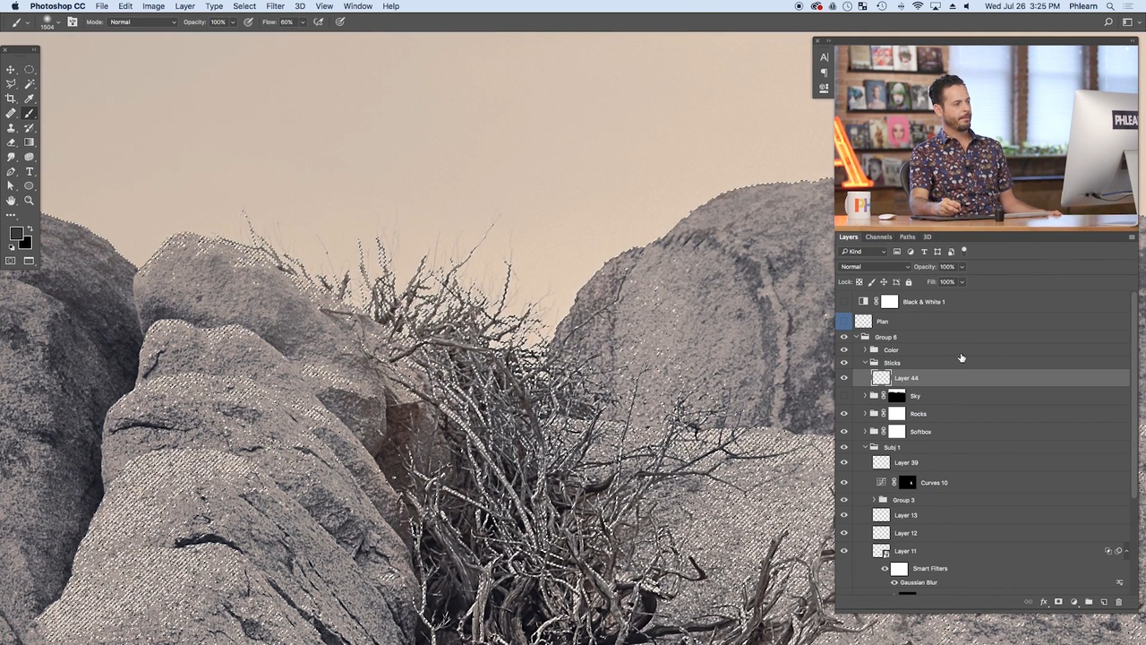Swap foreground and background colors
This screenshot has width=1146, height=645.
[x=29, y=228]
